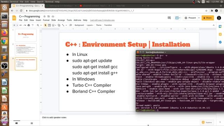Open comment history icon

[x=169, y=18]
